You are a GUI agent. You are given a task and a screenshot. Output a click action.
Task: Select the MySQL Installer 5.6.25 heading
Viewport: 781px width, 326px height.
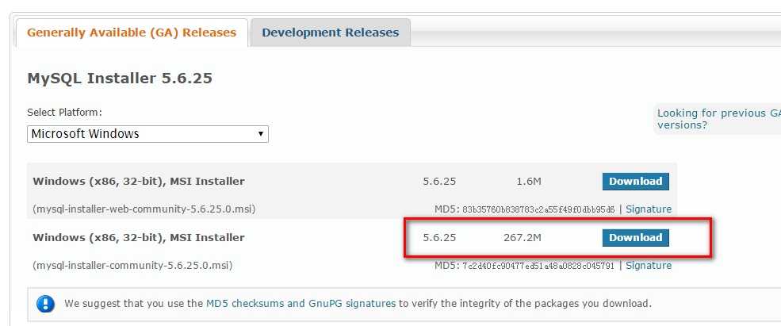pyautogui.click(x=120, y=79)
